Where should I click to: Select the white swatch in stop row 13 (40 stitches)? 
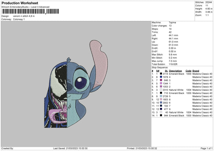click(x=161, y=112)
